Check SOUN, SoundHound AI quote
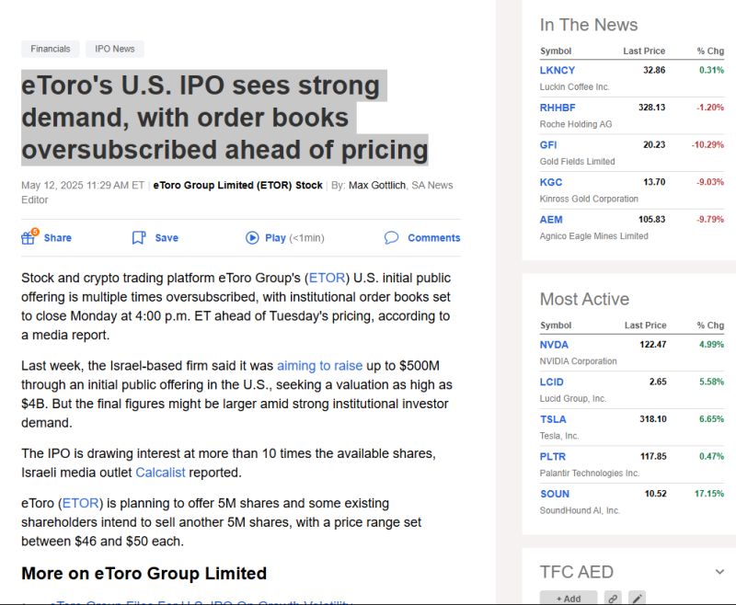 pos(554,494)
